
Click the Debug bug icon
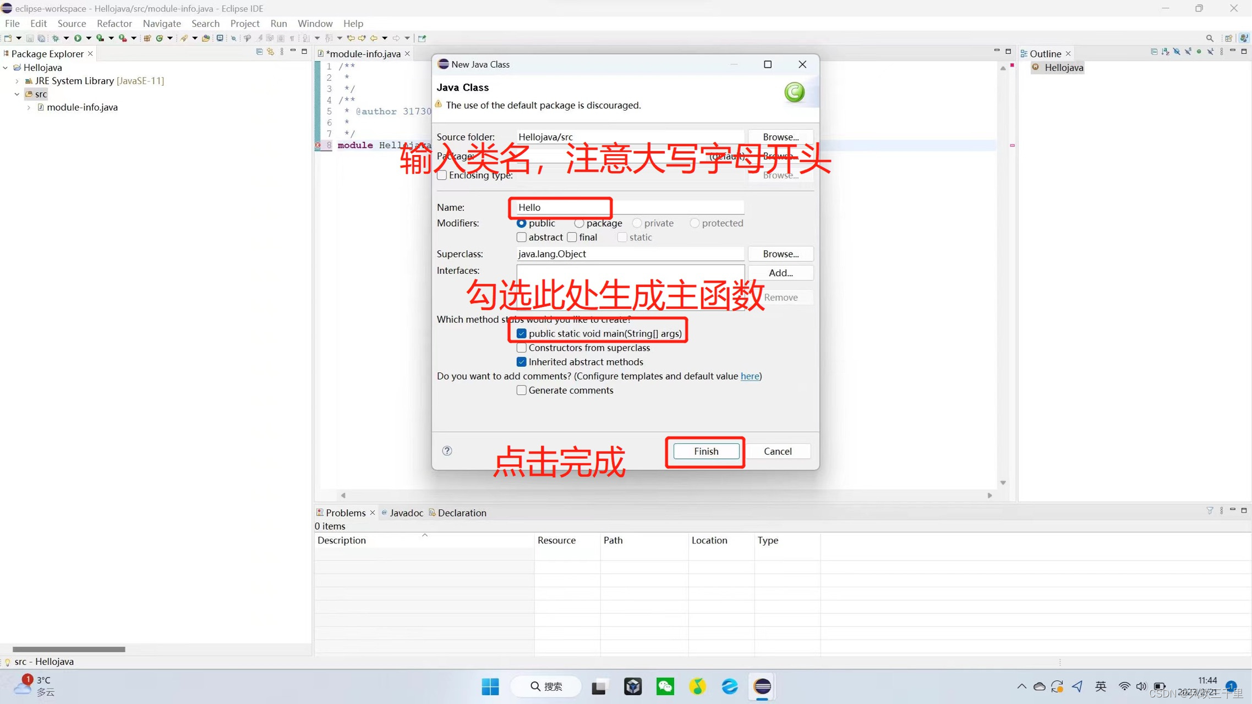(x=55, y=38)
